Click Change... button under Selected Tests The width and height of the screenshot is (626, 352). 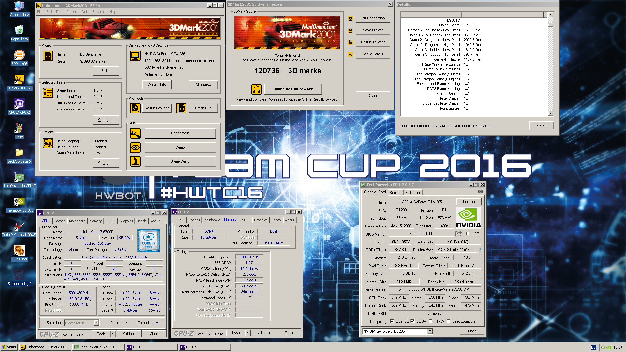pos(106,120)
